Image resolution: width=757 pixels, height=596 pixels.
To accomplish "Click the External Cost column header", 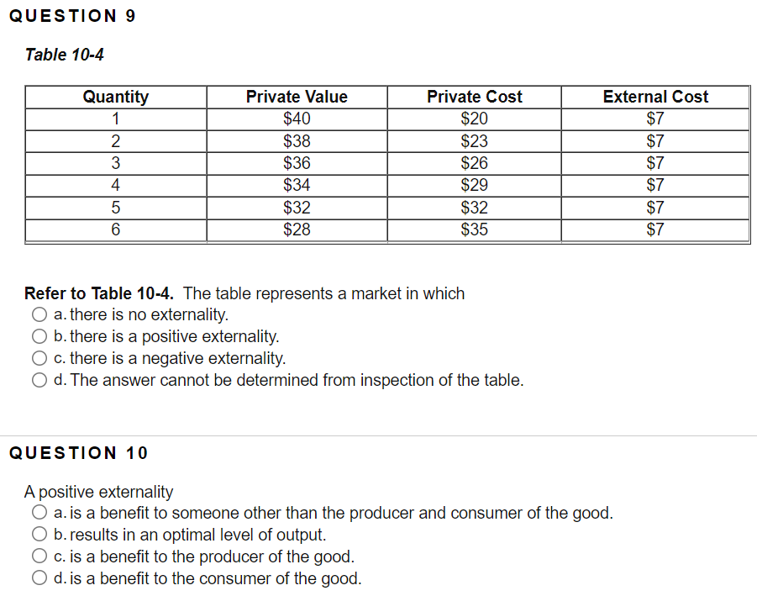I will tap(655, 97).
